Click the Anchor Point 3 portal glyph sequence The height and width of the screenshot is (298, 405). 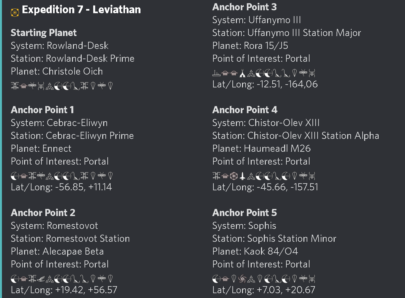(264, 74)
